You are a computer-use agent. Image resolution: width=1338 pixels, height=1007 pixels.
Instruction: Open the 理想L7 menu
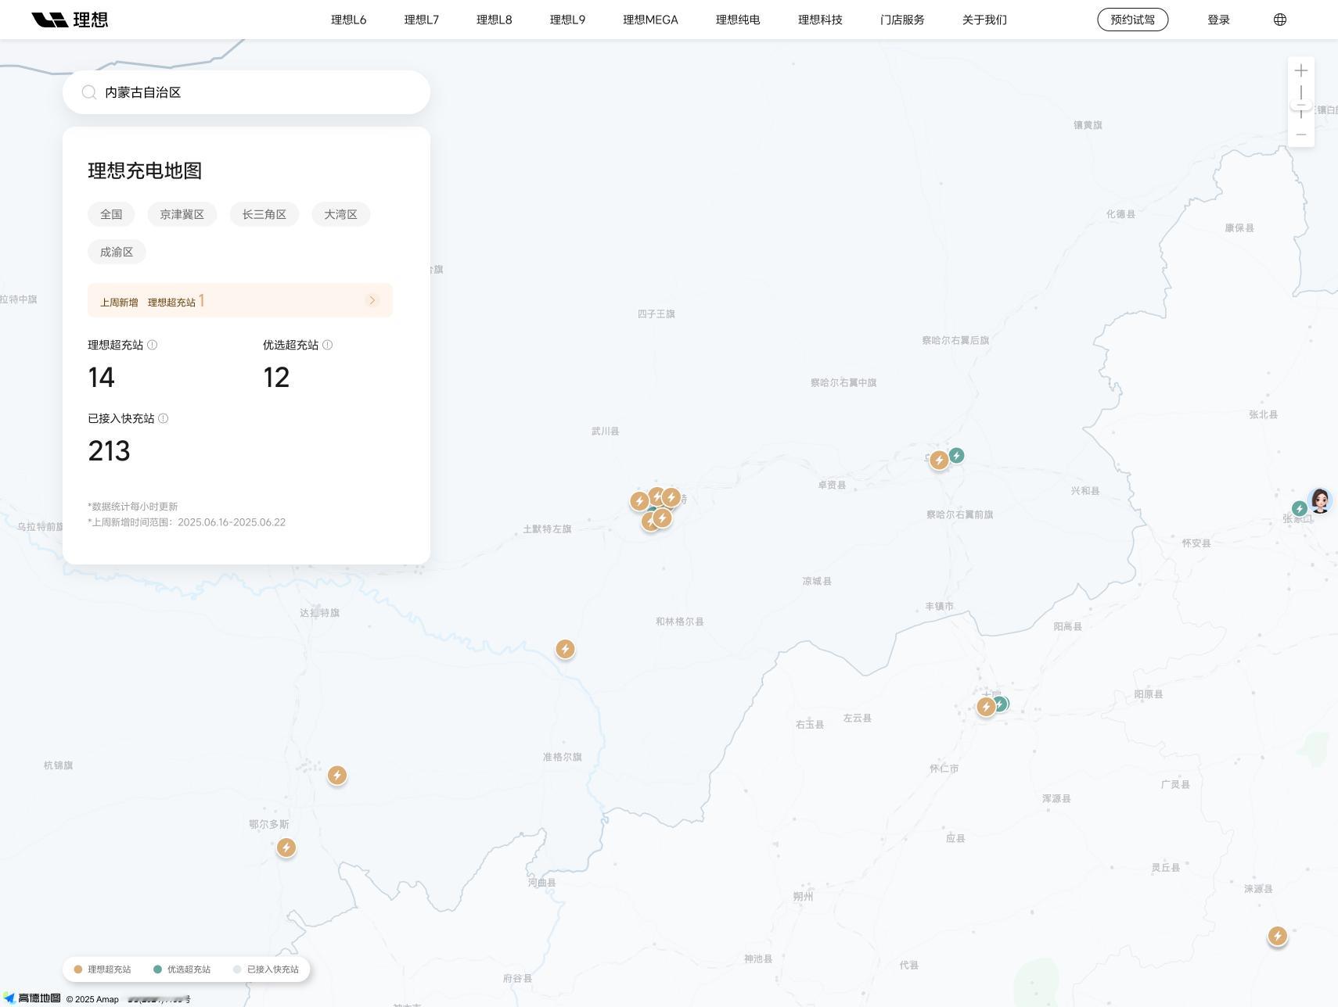tap(422, 20)
